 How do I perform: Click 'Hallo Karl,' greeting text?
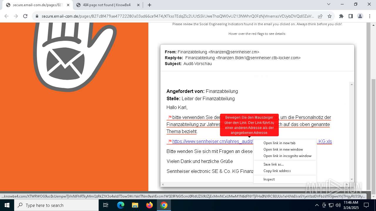pos(177,108)
